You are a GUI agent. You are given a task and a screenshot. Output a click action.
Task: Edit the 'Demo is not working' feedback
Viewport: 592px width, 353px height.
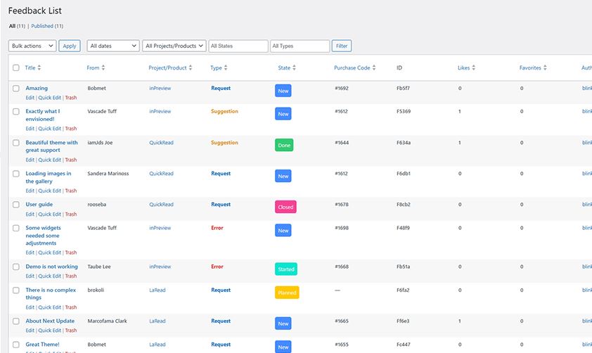point(30,276)
